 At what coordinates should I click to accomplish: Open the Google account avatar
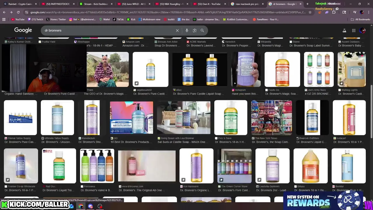click(x=363, y=30)
